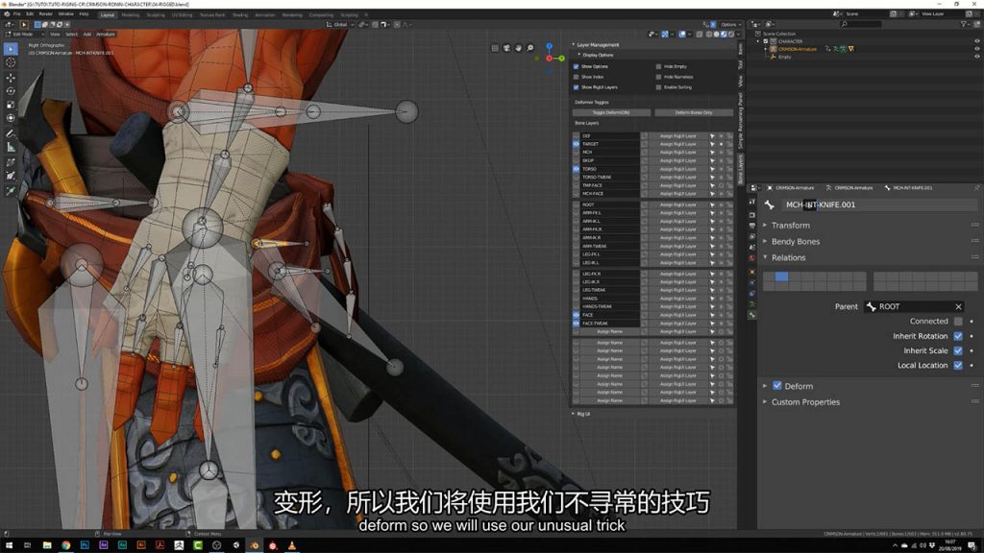Open the Armature menu in viewport header
This screenshot has height=553, width=984.
106,34
